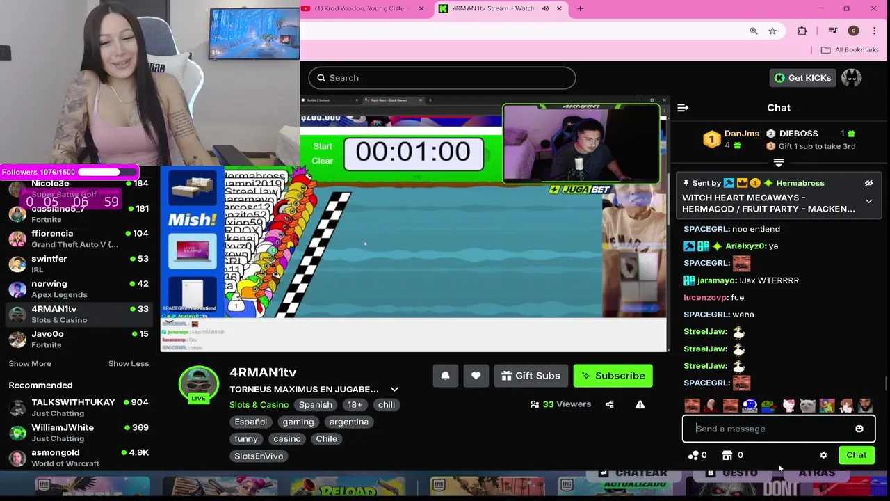This screenshot has width=890, height=501.
Task: Click the green Subscribe button
Action: [613, 376]
